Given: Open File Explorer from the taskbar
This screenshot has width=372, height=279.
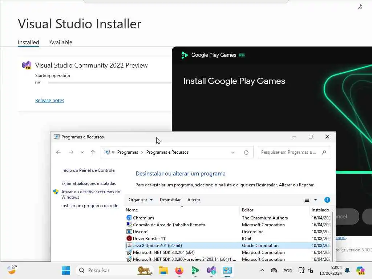Looking at the screenshot, I should point(163,270).
